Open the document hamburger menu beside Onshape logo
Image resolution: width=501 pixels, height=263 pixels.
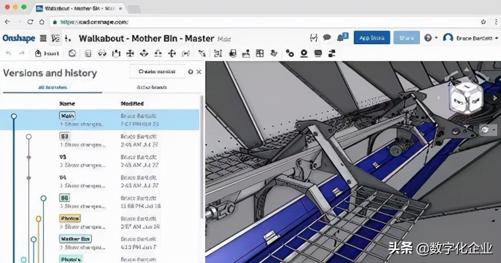tap(43, 39)
